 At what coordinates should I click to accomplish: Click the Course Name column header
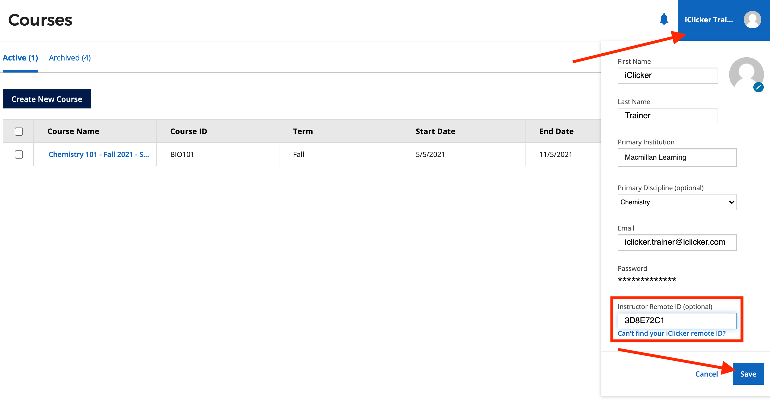click(x=73, y=131)
